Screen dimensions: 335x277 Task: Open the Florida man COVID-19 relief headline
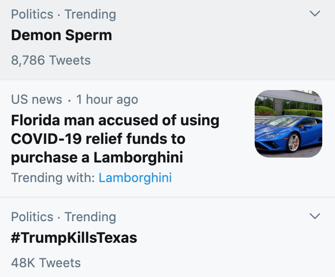point(115,139)
